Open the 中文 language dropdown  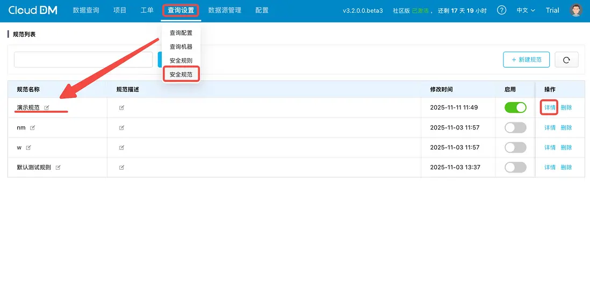(526, 11)
